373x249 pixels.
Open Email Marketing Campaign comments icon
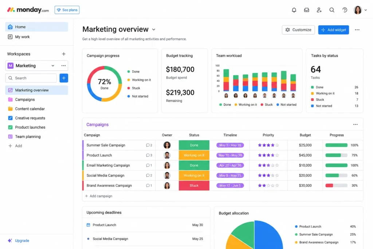[149, 165]
